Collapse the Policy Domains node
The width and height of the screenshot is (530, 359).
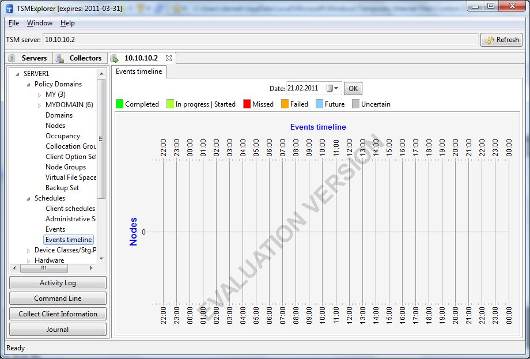point(28,85)
